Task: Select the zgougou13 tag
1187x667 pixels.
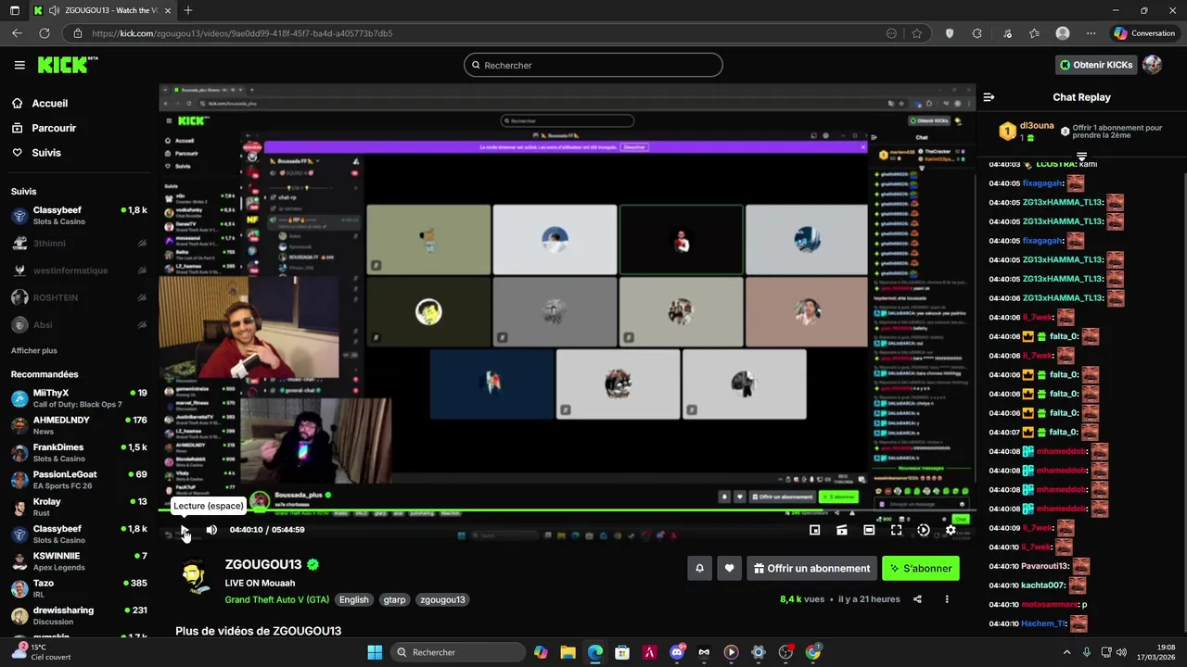Action: (442, 599)
